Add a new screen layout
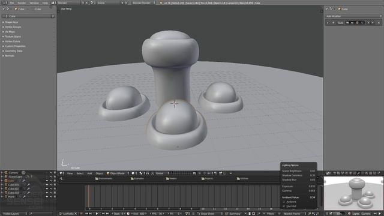 tap(83, 3)
